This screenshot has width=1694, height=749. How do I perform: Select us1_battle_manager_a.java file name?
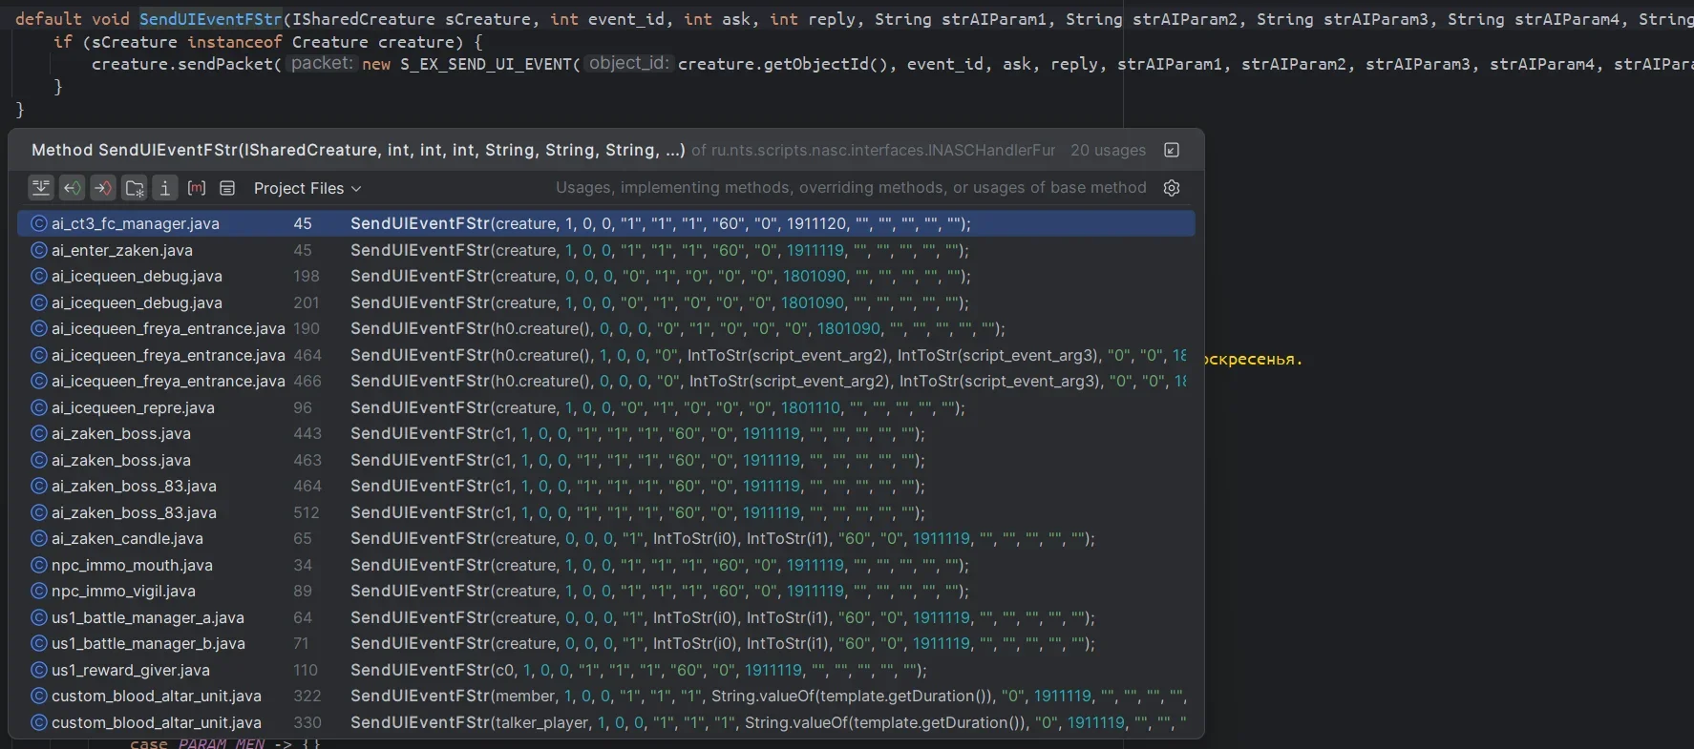(x=148, y=617)
